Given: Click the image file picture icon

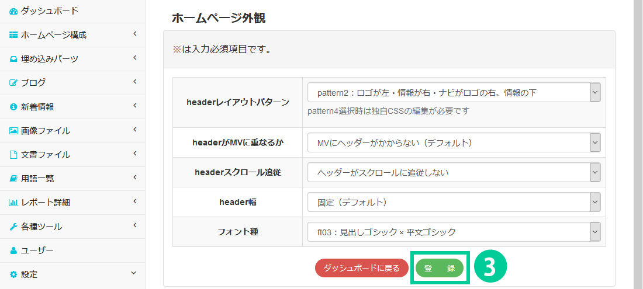Looking at the screenshot, I should click(13, 131).
